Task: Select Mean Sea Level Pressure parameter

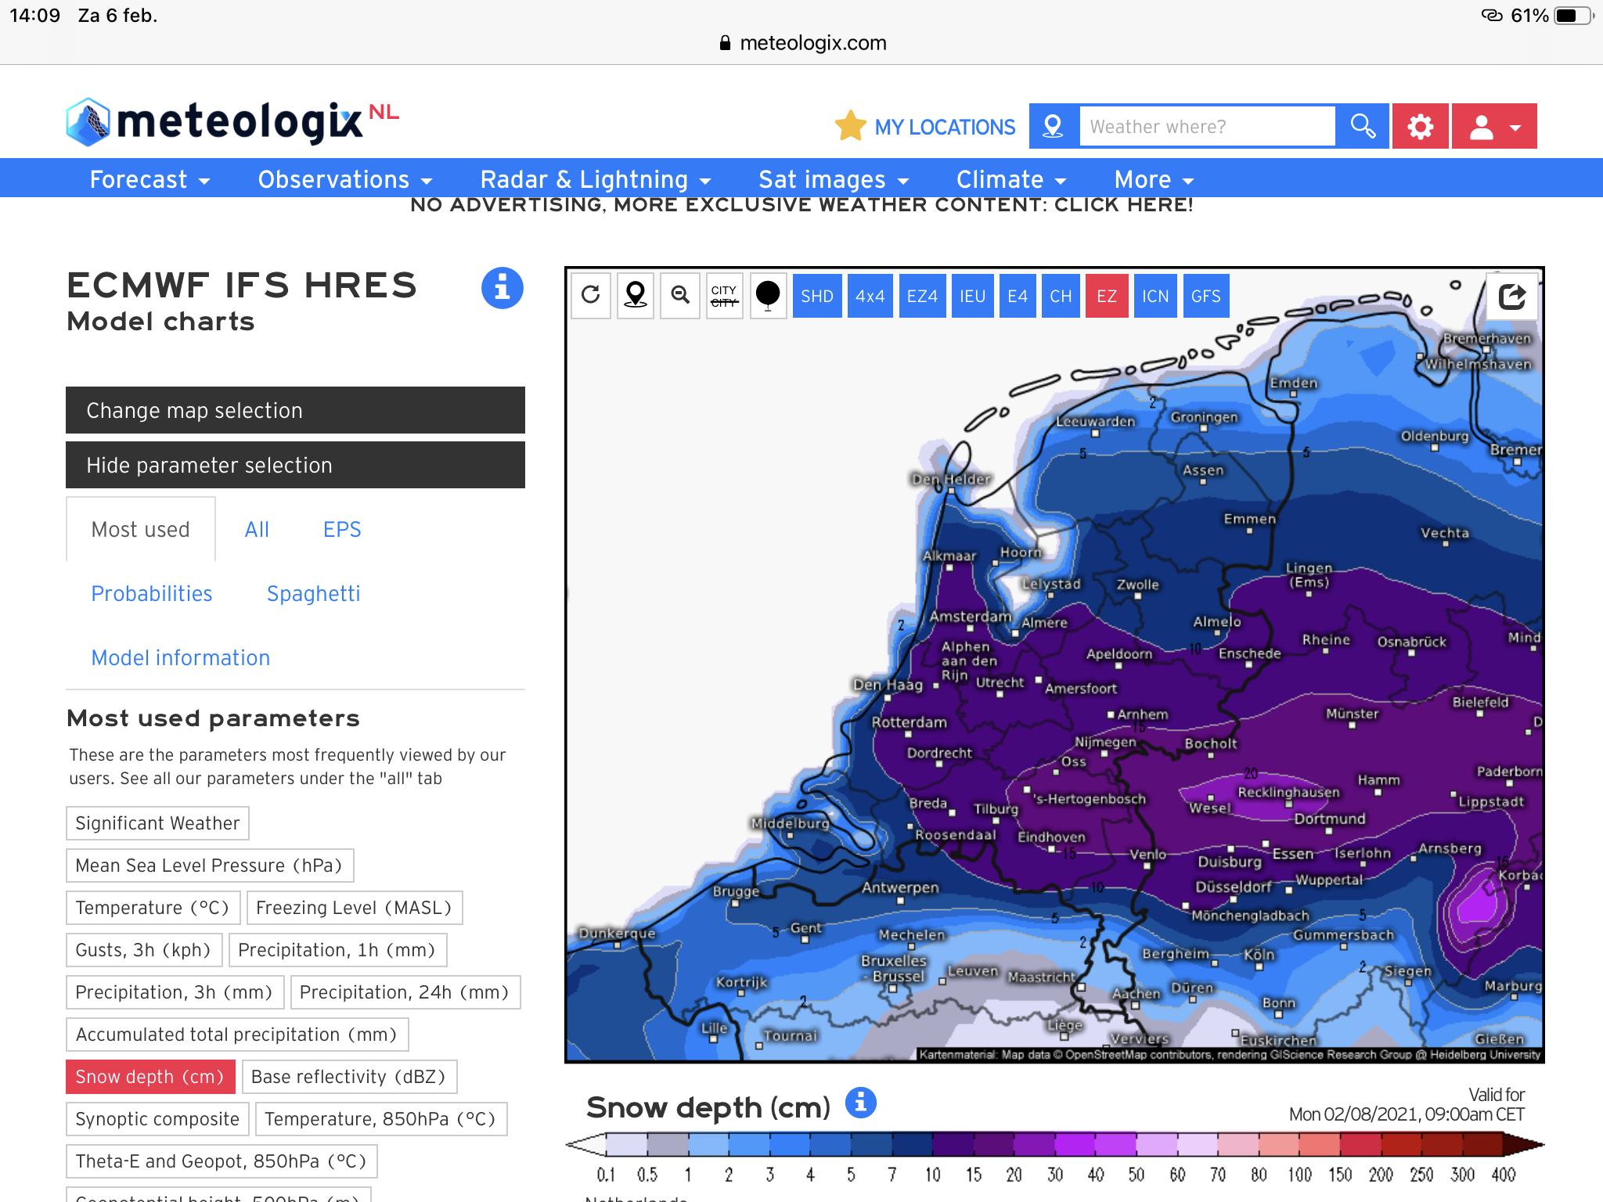Action: [210, 866]
